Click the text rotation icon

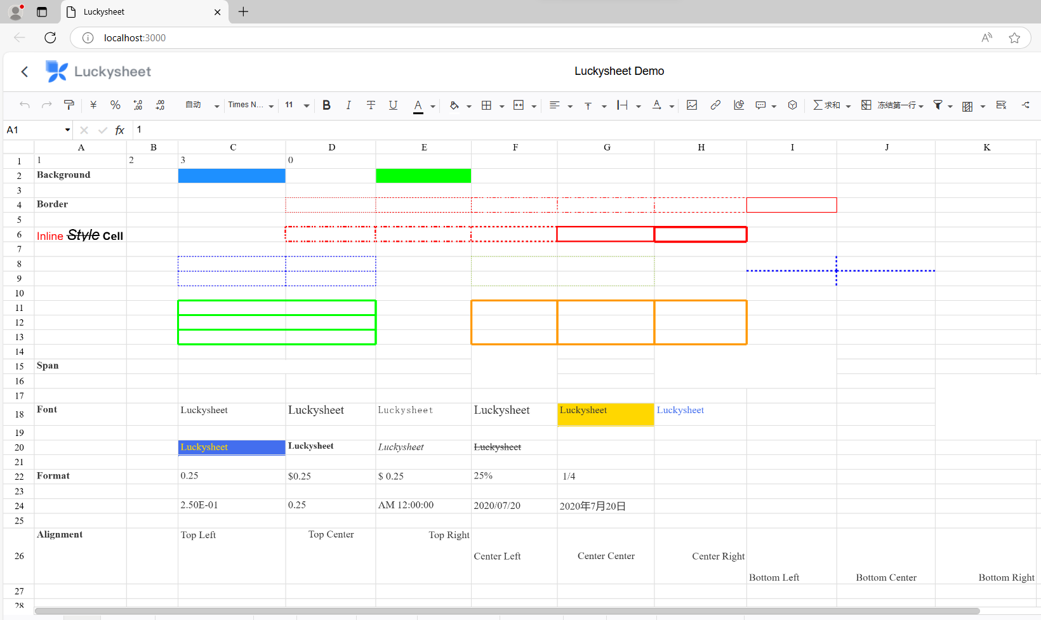(x=657, y=105)
